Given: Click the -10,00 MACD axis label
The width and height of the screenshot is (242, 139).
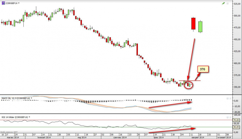Looking at the screenshot, I should point(237,106).
